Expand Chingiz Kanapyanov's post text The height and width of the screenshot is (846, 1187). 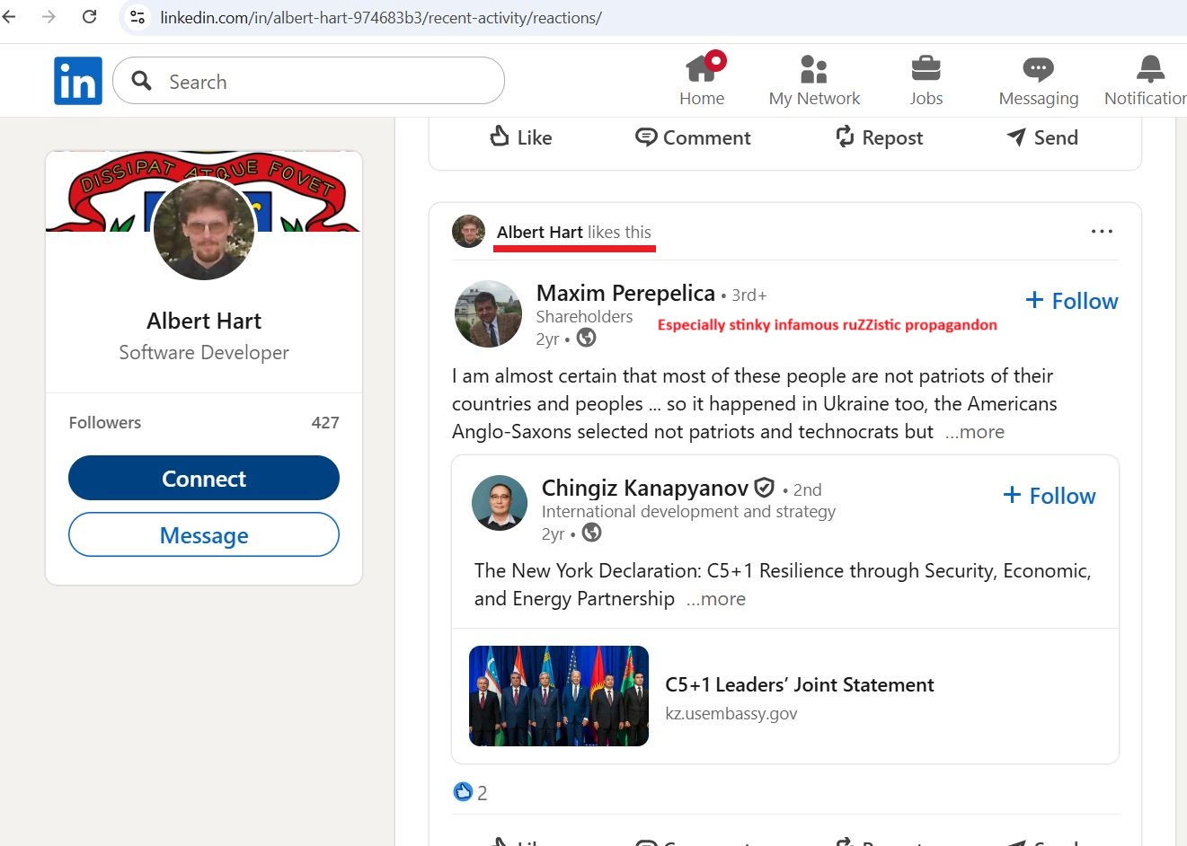click(715, 598)
